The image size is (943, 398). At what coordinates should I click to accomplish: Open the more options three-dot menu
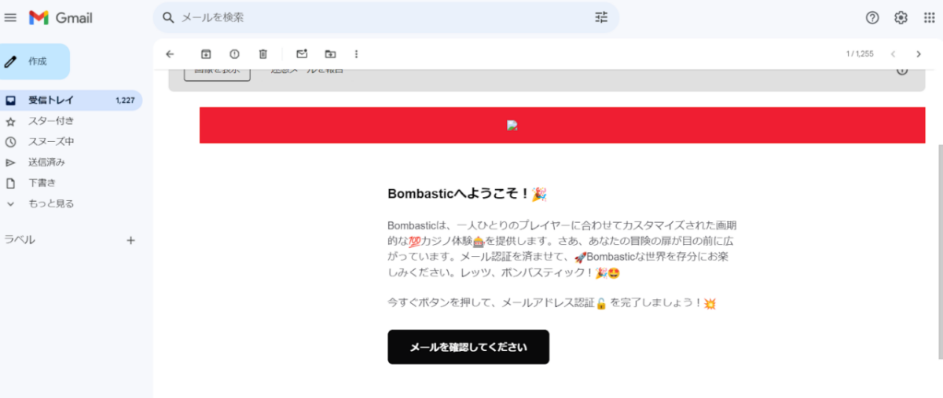356,54
